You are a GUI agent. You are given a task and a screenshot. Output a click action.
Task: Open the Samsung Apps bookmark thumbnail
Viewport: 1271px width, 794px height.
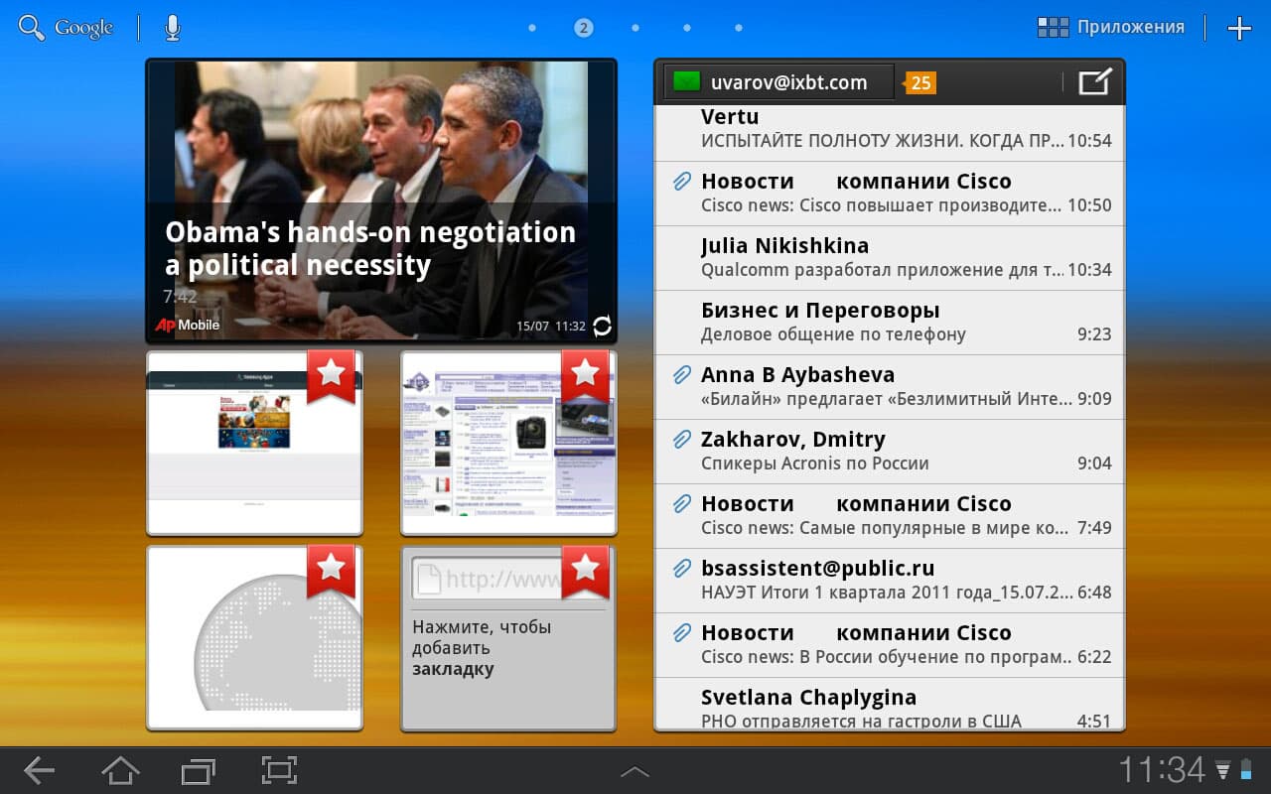[254, 442]
